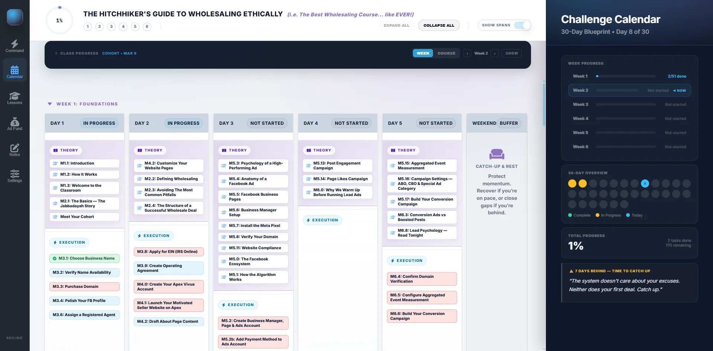Mark M3.2: Verify Name Availability task
The width and height of the screenshot is (713, 351).
coord(84,273)
